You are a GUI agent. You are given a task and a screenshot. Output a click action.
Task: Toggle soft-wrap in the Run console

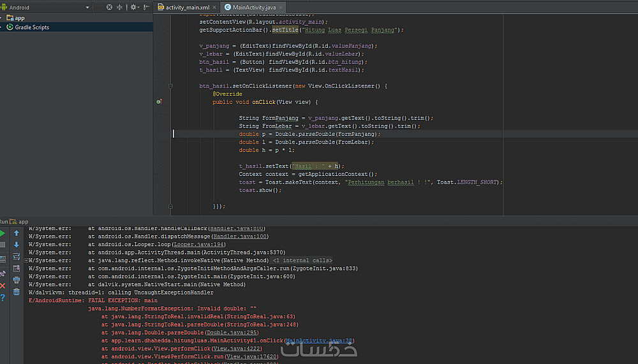point(17,256)
